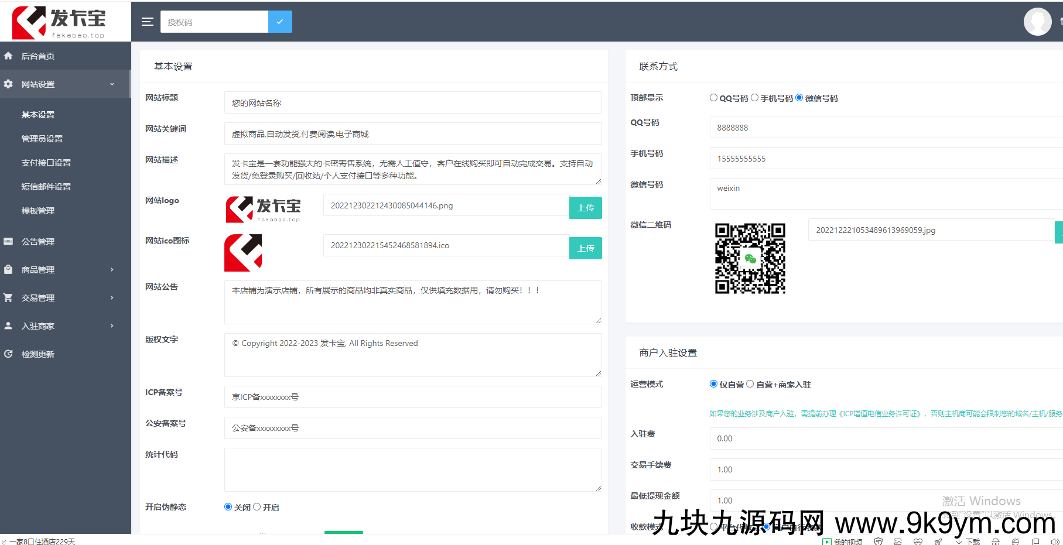Image resolution: width=1063 pixels, height=545 pixels.
Task: Open 支付接口设置 in sidebar
Action: [x=46, y=163]
